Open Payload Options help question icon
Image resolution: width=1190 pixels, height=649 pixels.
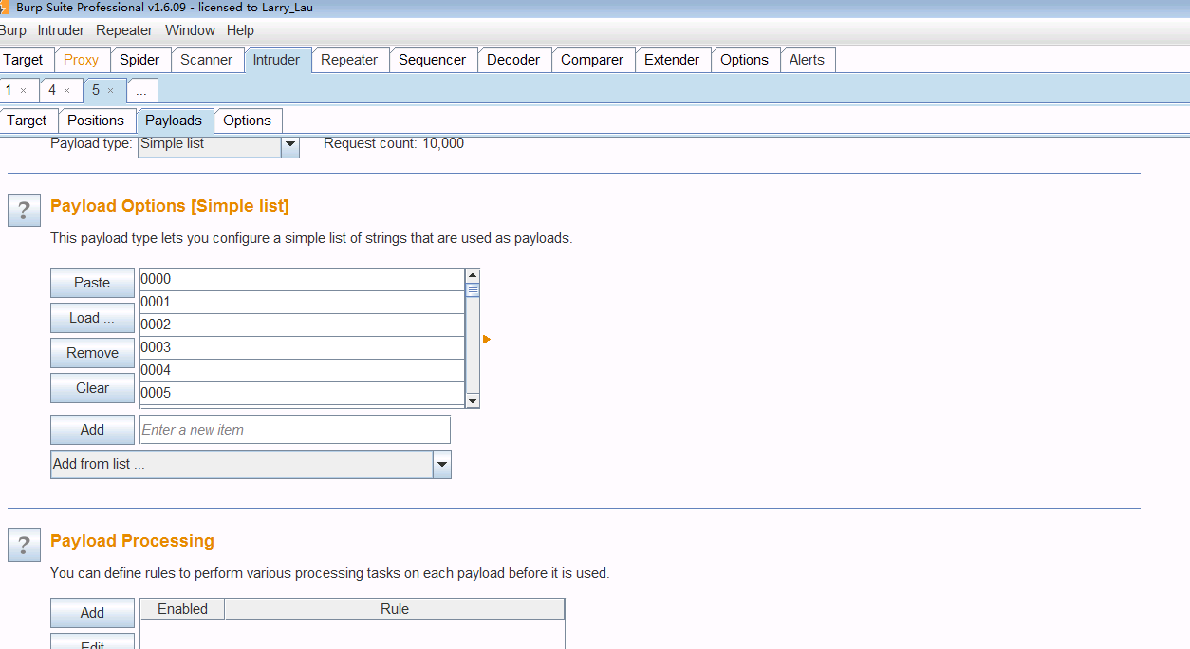point(24,210)
